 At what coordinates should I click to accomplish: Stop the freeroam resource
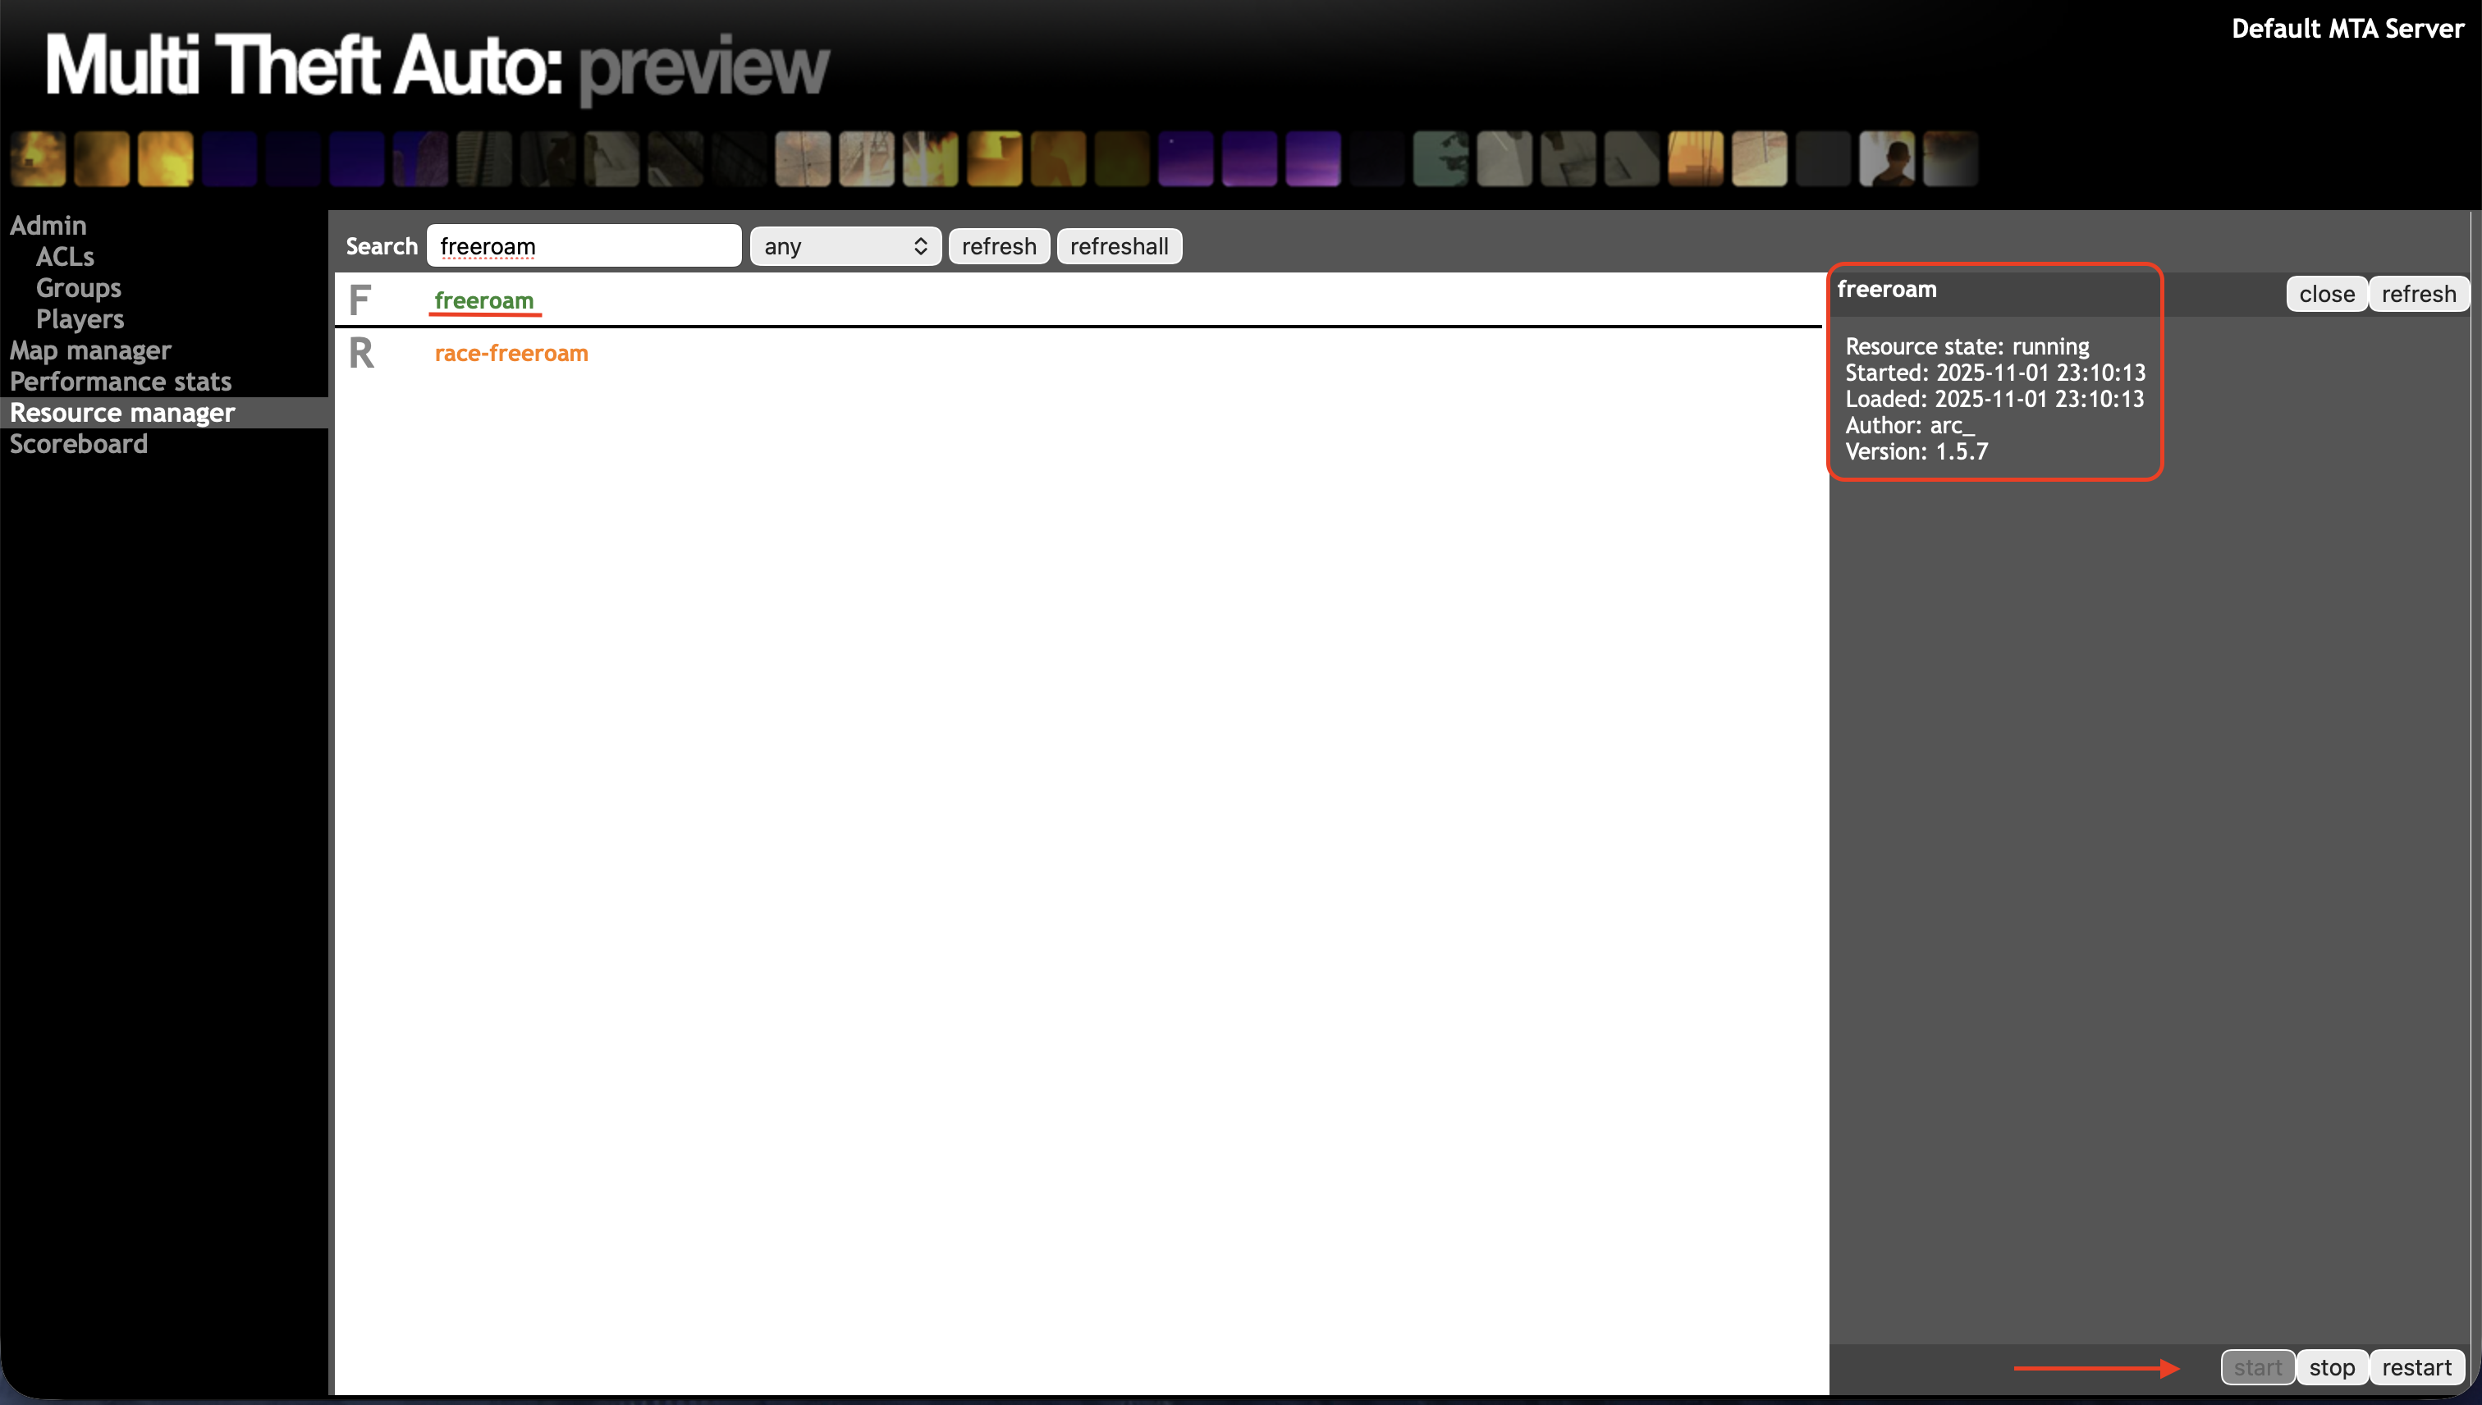(2332, 1366)
